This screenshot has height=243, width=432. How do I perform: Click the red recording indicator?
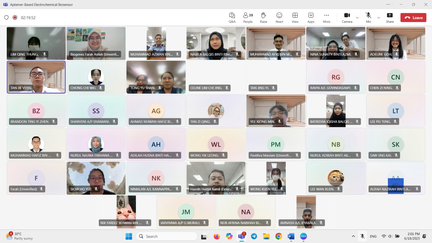pyautogui.click(x=15, y=18)
